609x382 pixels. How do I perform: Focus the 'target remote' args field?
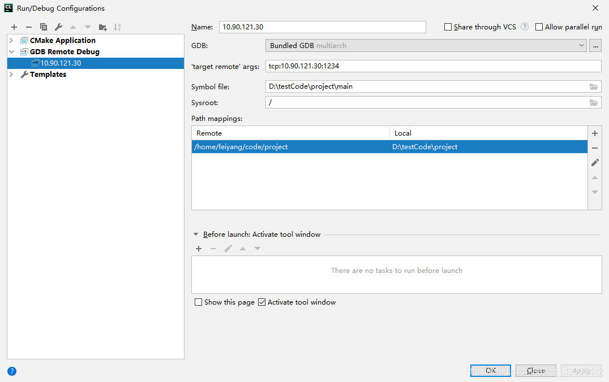(434, 66)
